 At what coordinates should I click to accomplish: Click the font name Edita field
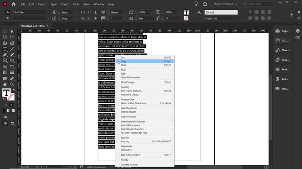[x=30, y=12]
